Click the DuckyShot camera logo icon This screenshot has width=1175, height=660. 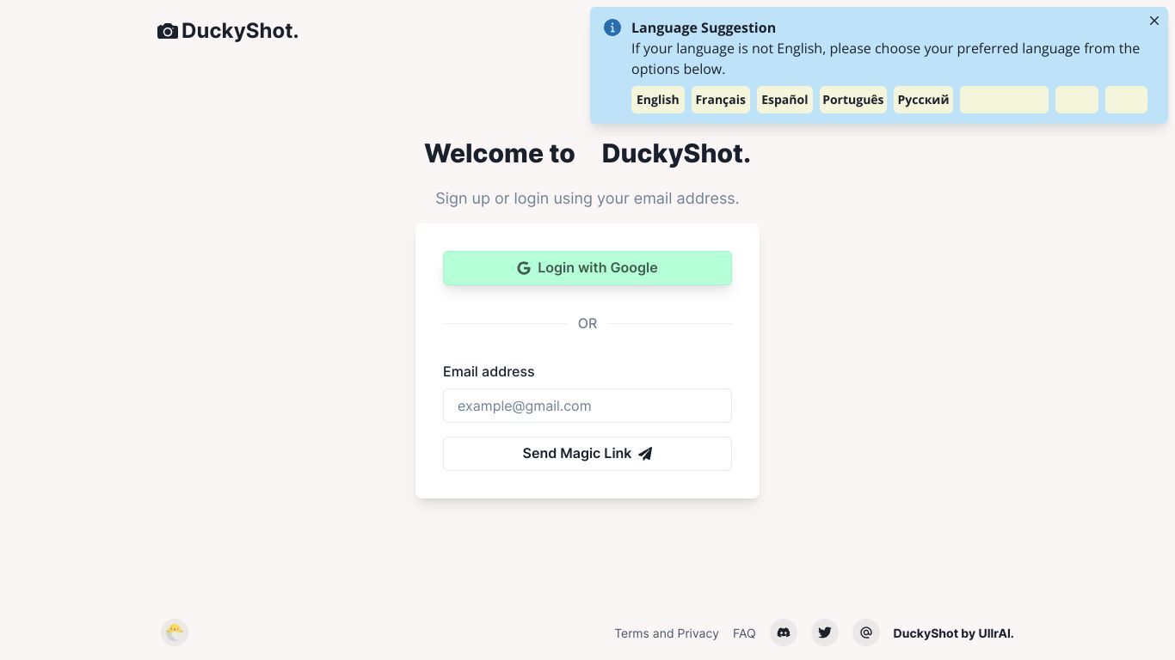(x=168, y=32)
